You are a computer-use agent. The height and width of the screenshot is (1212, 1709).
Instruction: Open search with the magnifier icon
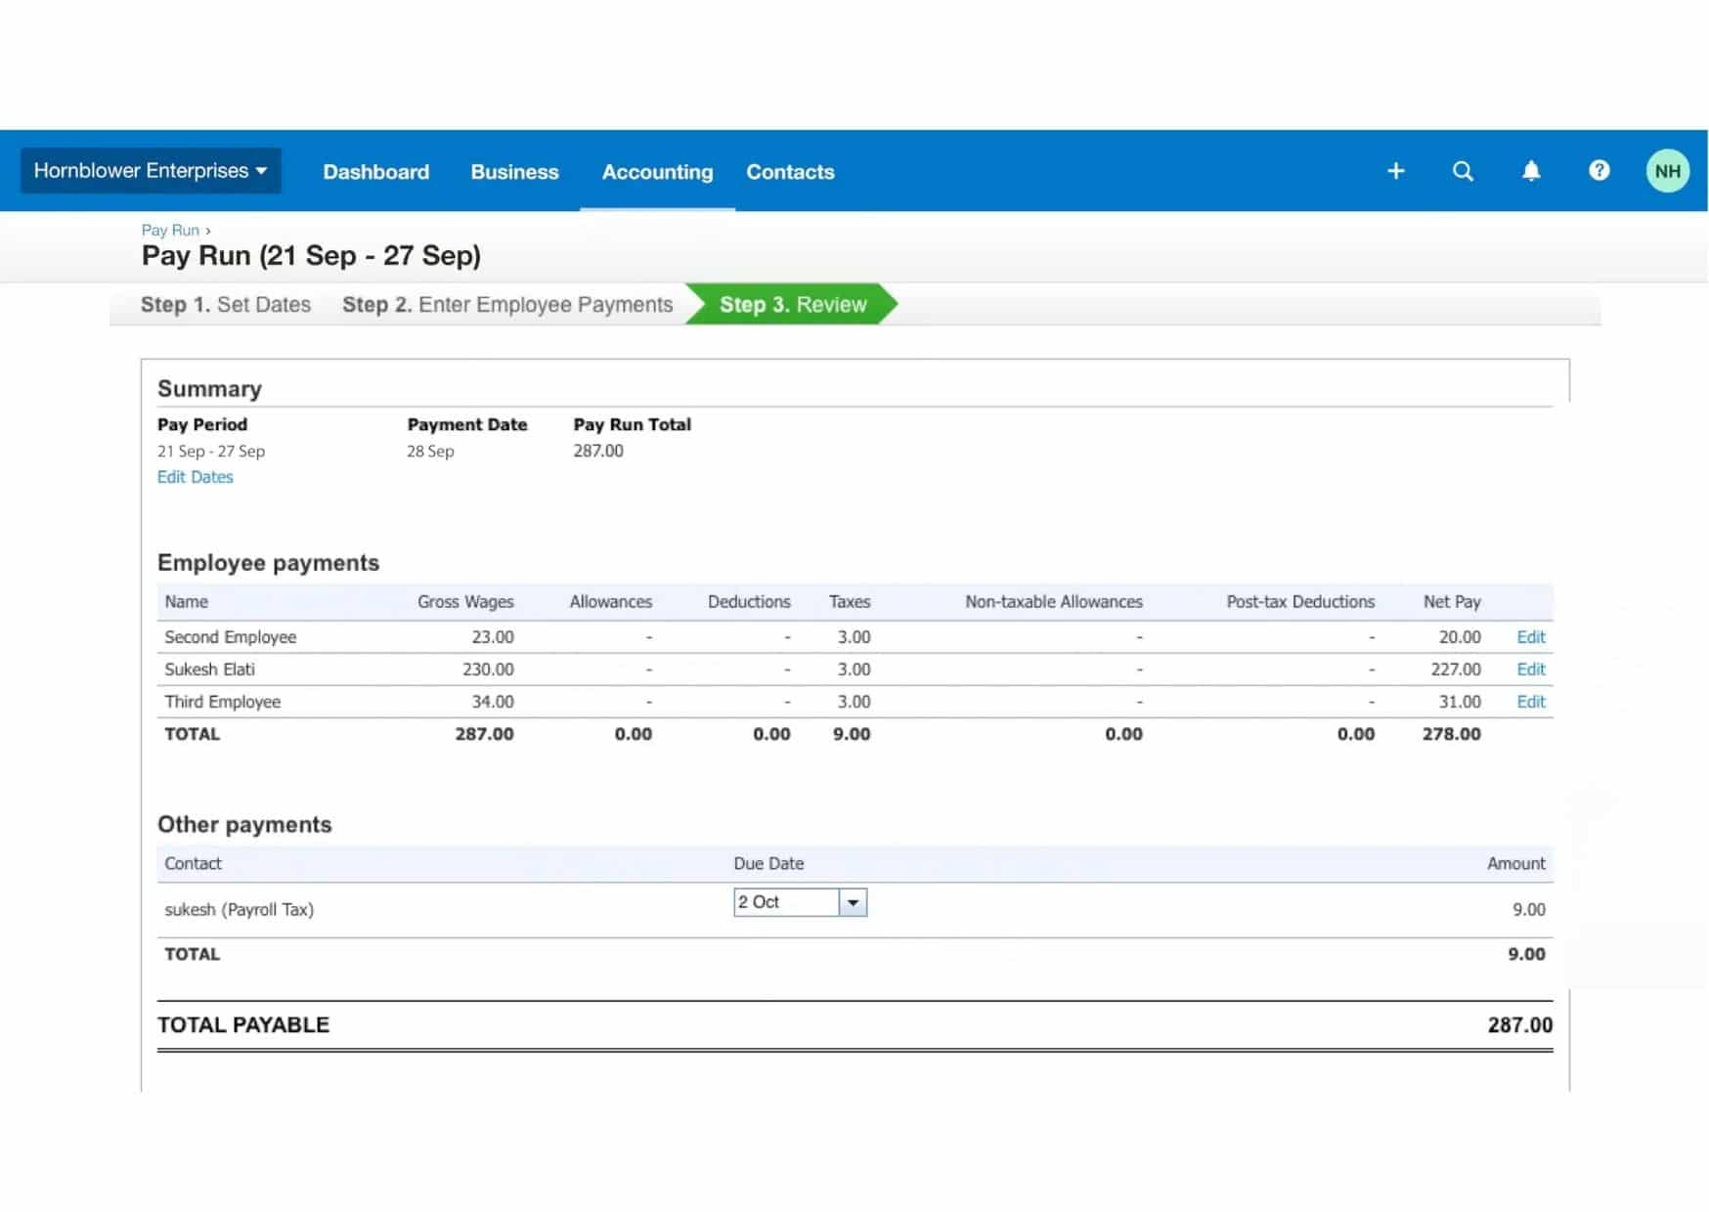(1463, 171)
